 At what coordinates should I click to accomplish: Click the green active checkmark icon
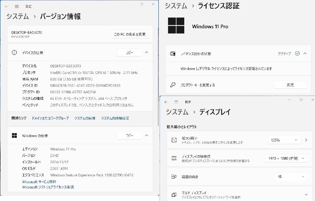click(x=297, y=53)
